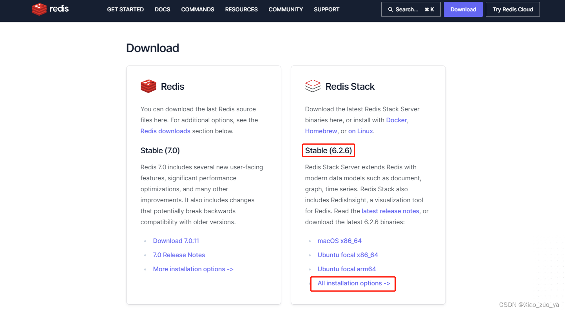This screenshot has width=565, height=312.
Task: Click the Redis Stack card title
Action: (350, 86)
